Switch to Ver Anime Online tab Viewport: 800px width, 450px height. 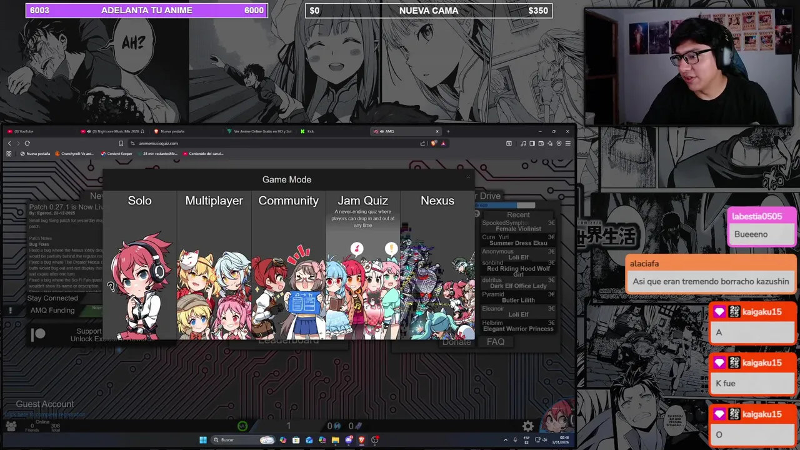pos(259,131)
